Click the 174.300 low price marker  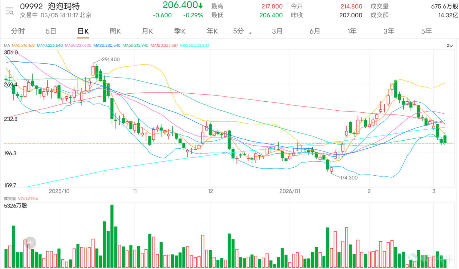pyautogui.click(x=349, y=178)
